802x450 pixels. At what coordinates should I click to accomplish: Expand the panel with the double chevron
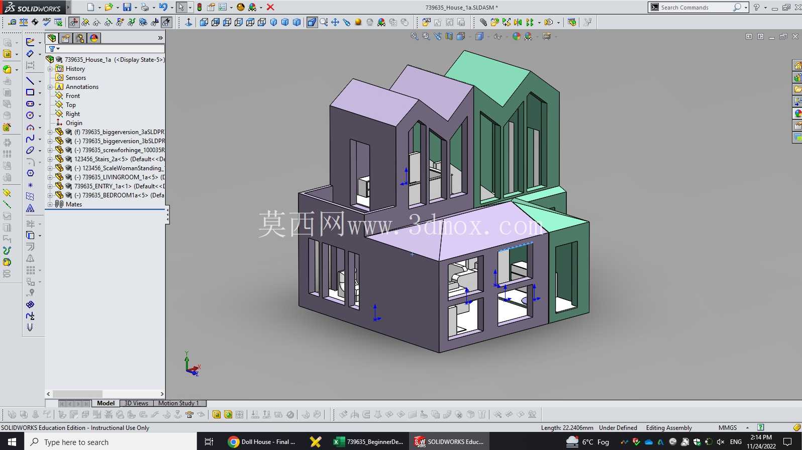click(x=160, y=38)
